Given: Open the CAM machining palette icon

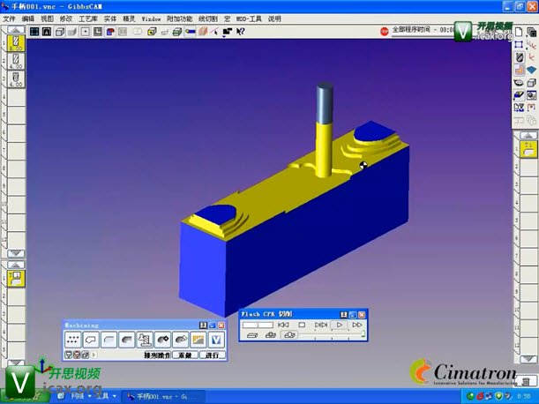Looking at the screenshot, I should click(519, 71).
